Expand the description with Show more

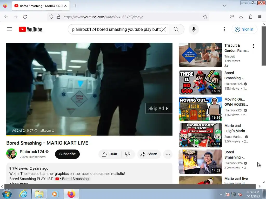pos(19,183)
